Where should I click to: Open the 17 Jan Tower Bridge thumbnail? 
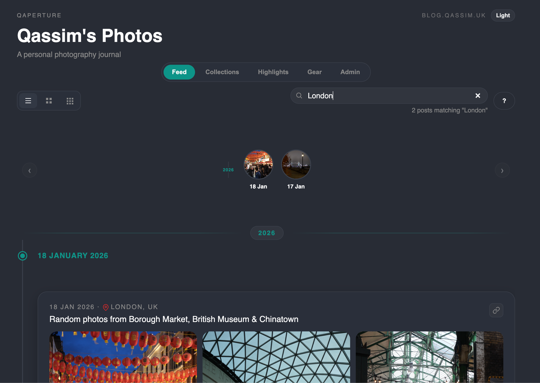296,165
